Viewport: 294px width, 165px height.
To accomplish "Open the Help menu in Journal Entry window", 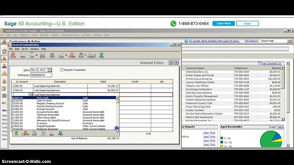I will click(x=44, y=49).
